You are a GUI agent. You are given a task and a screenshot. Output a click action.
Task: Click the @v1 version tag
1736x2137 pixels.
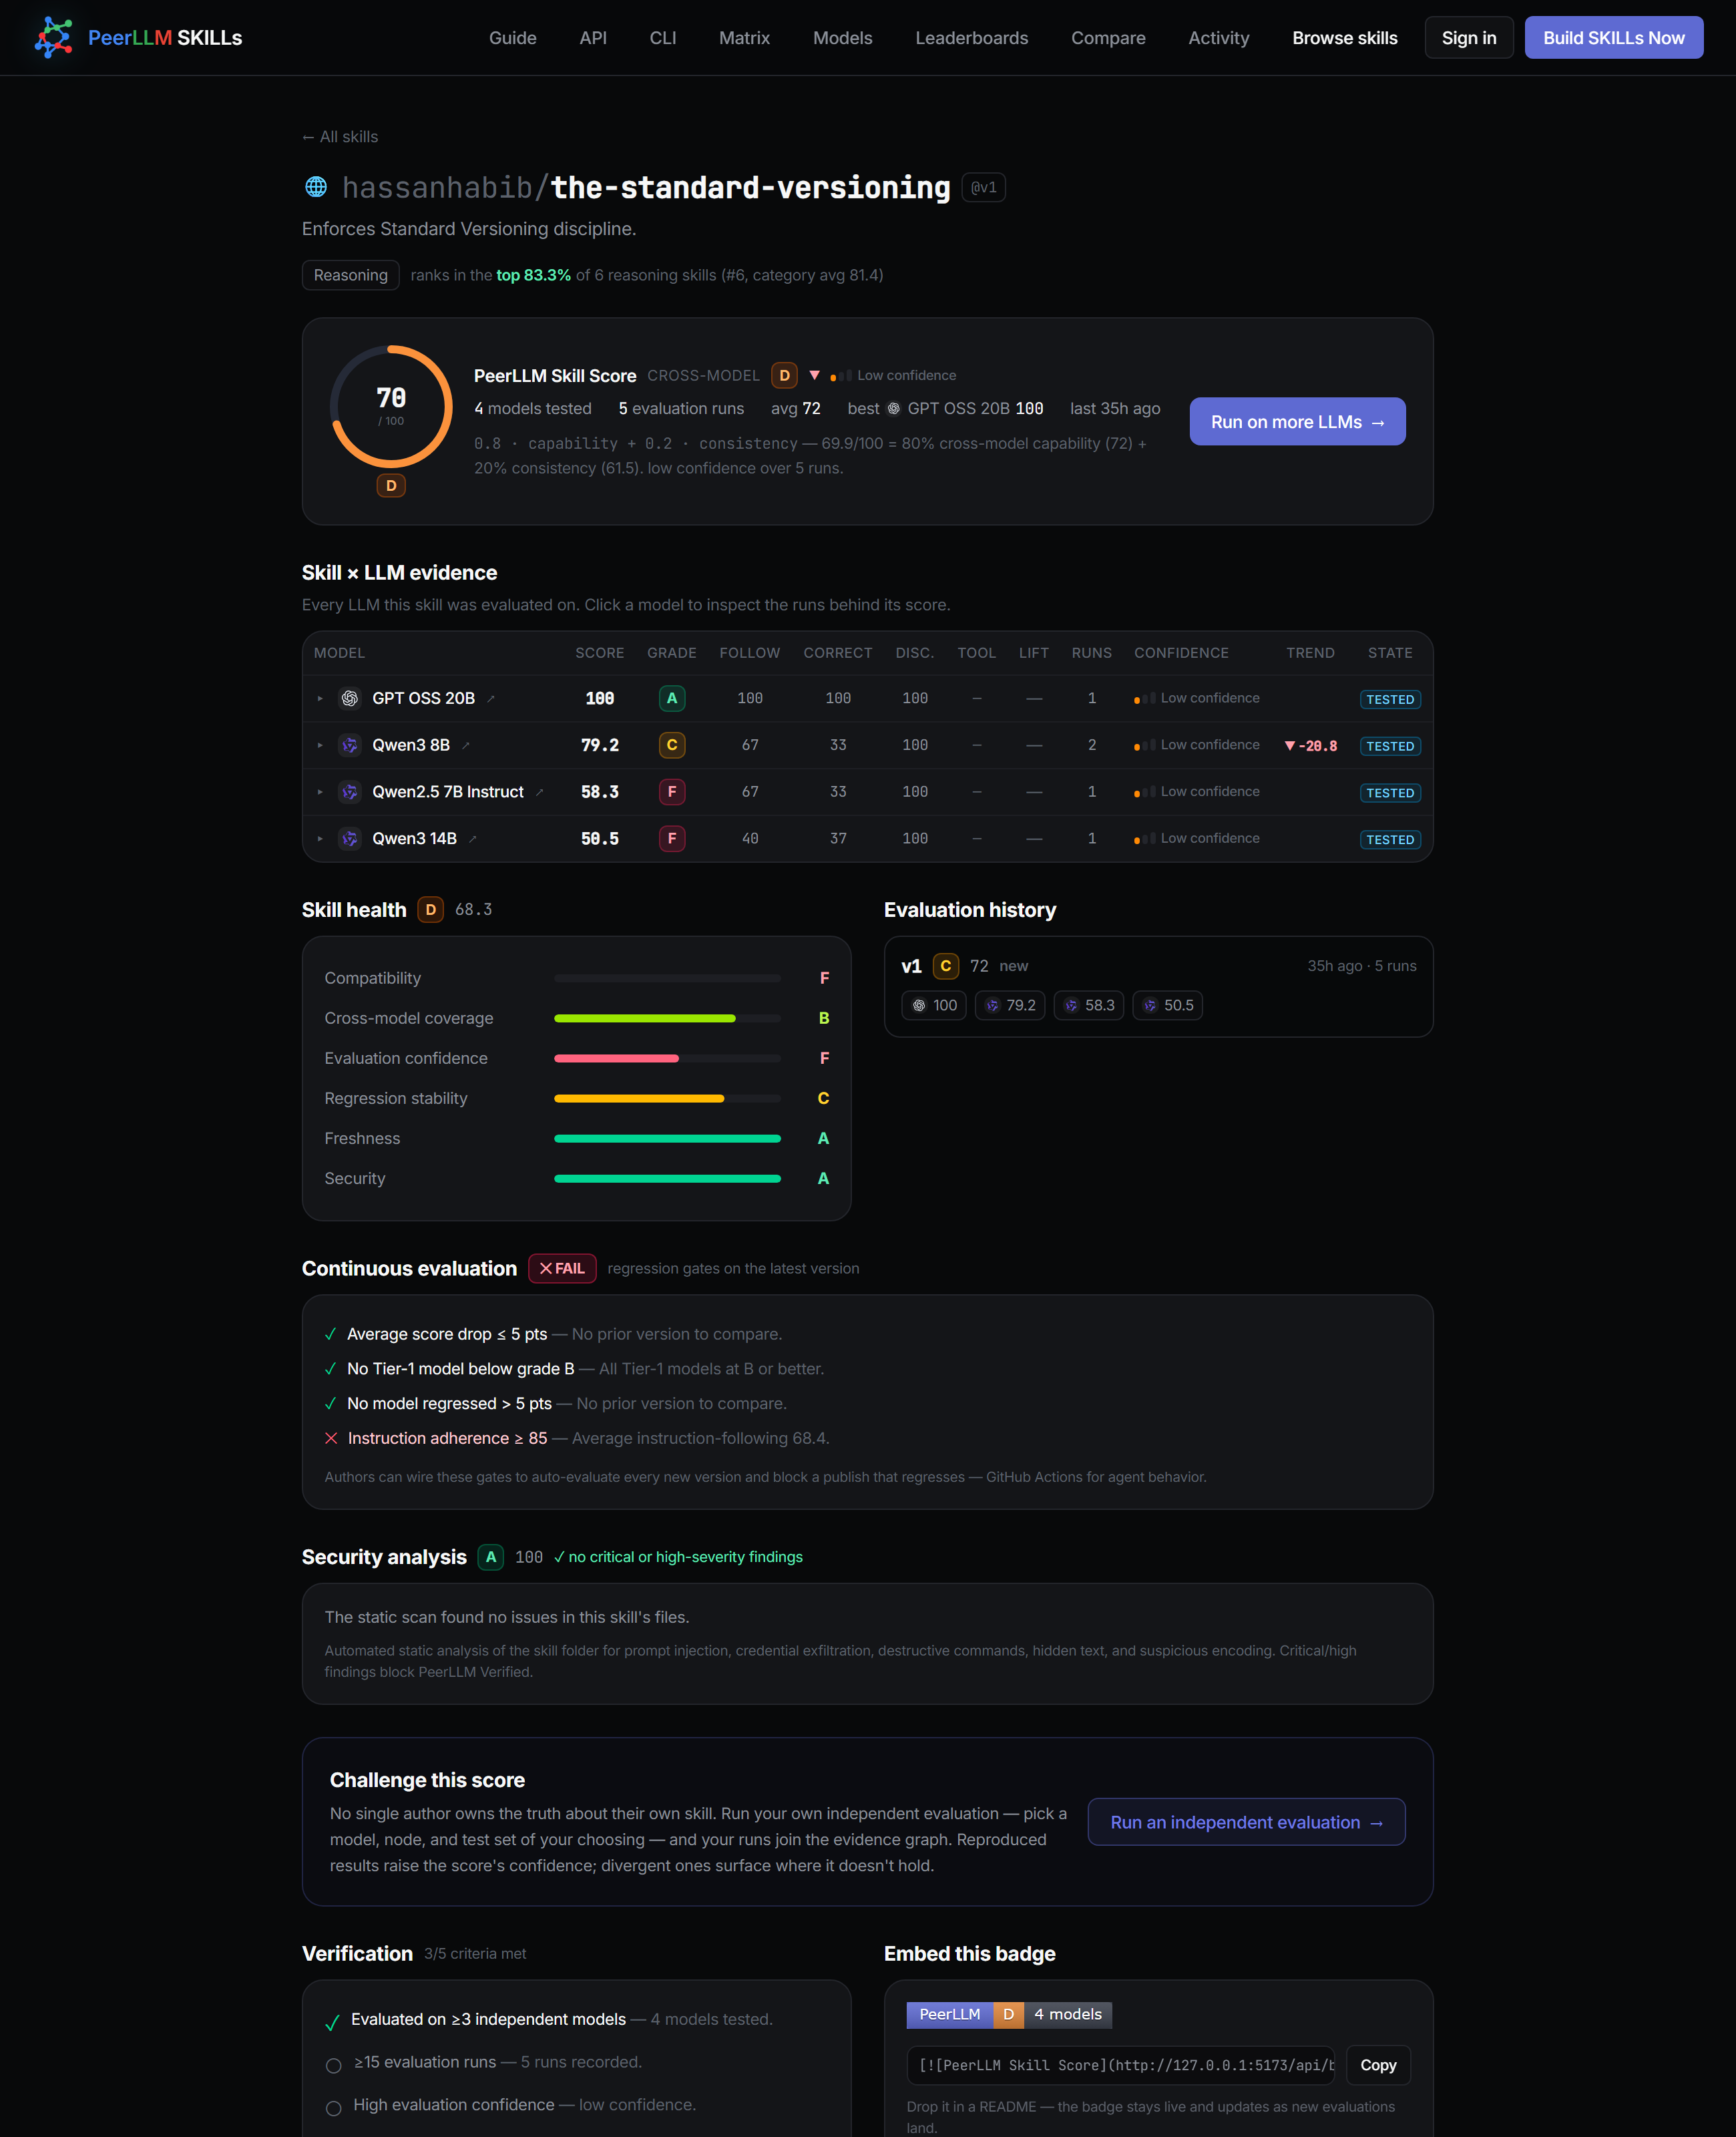click(983, 187)
